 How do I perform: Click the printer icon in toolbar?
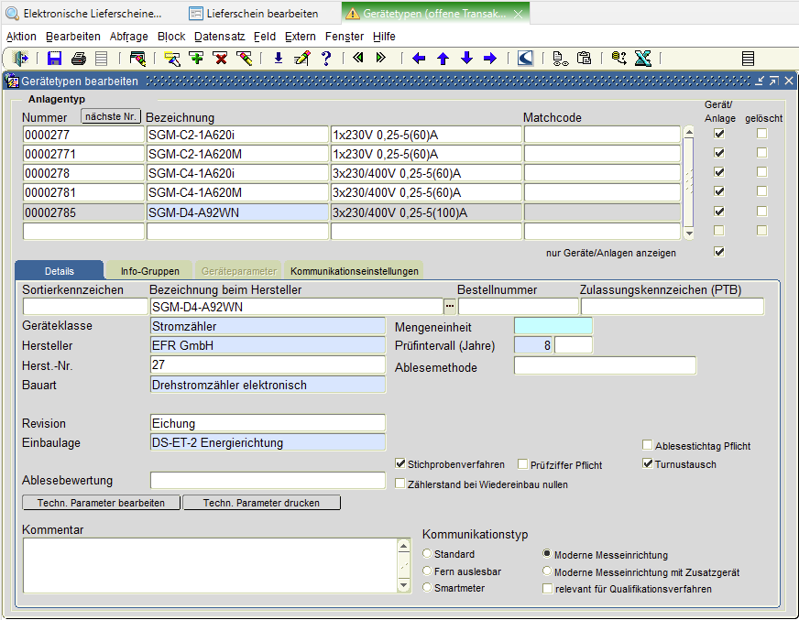78,59
